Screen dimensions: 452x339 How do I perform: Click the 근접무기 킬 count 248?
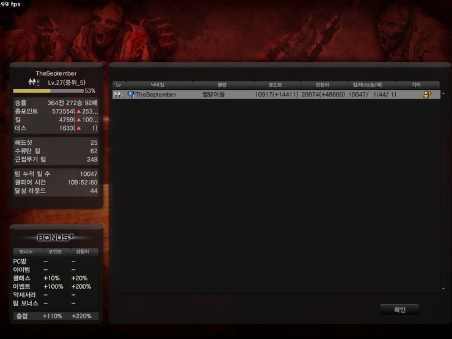click(92, 159)
